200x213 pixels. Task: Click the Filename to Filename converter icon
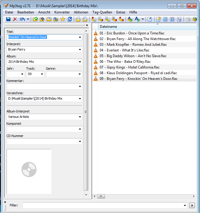tap(108, 19)
